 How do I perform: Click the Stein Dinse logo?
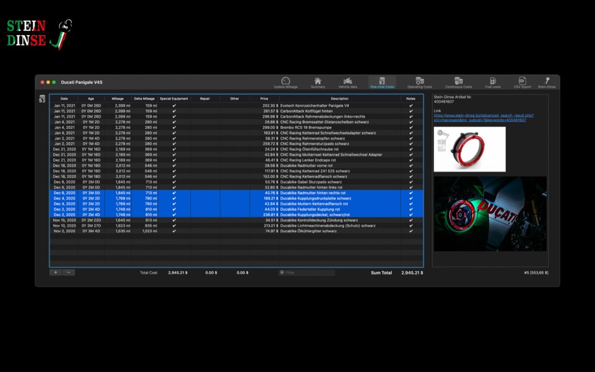tap(39, 34)
